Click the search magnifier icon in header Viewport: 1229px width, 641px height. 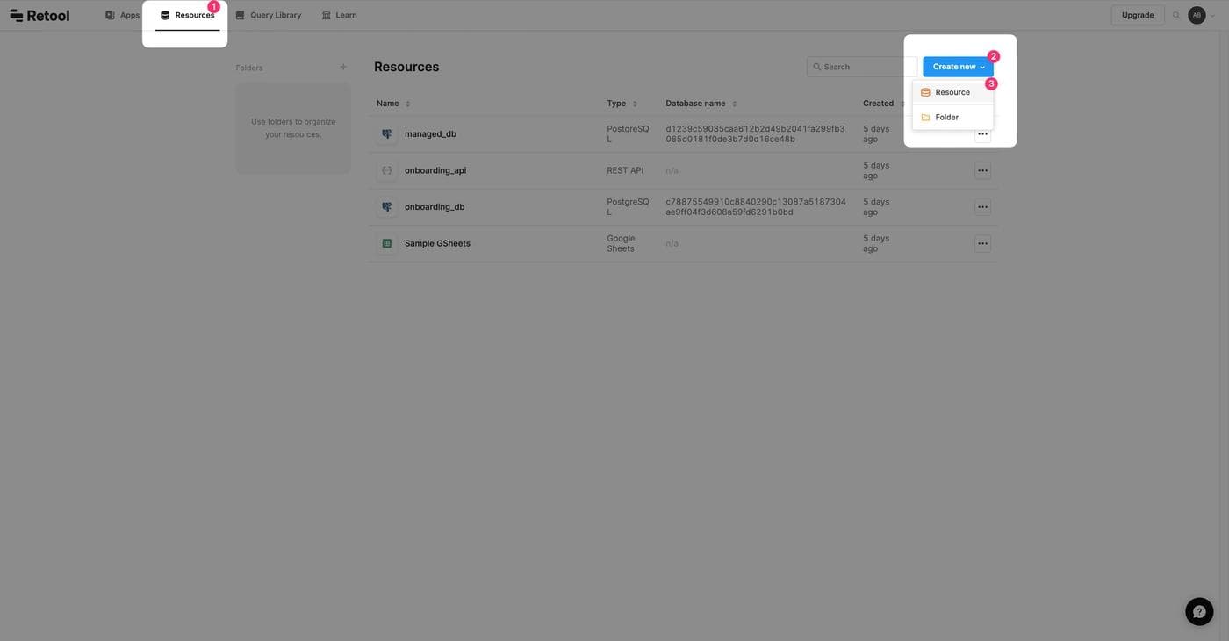point(1176,15)
